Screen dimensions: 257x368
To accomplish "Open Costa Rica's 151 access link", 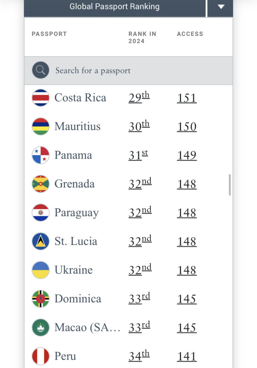I will (187, 98).
